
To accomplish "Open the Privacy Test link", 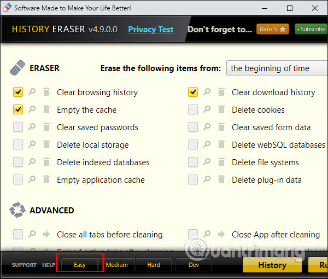I will 151,30.
